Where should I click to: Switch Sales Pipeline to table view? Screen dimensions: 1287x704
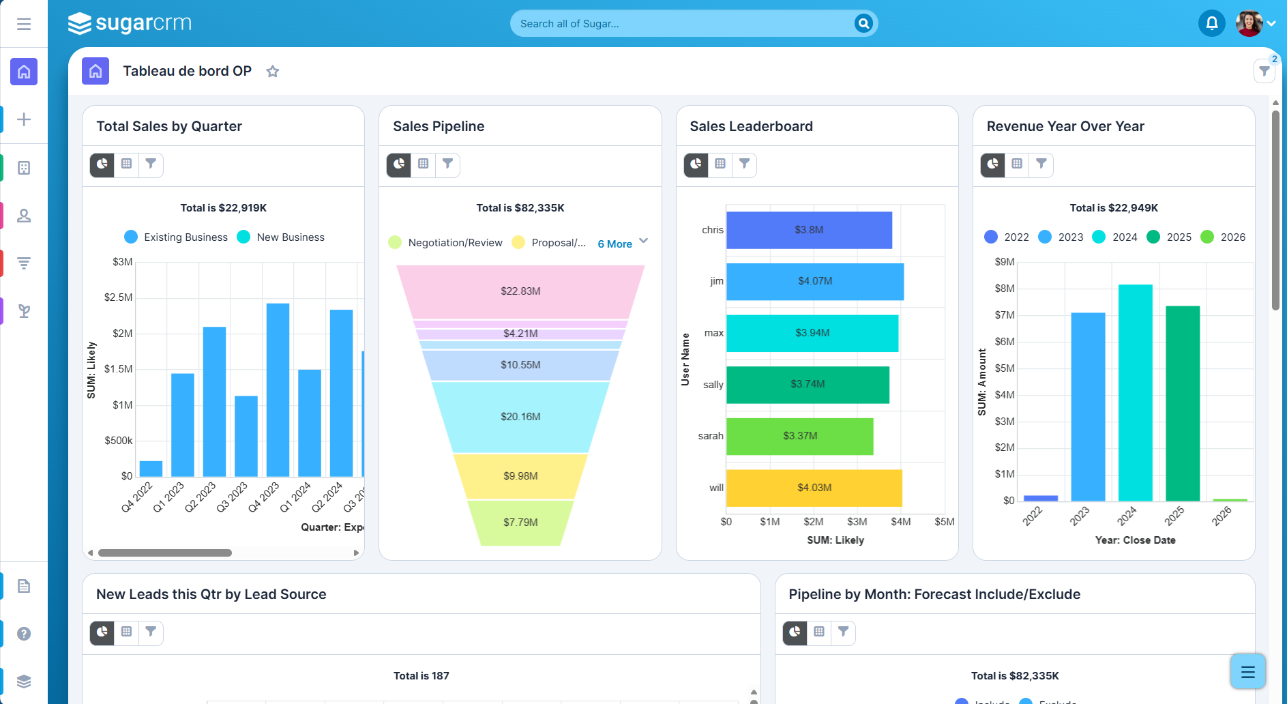(424, 164)
